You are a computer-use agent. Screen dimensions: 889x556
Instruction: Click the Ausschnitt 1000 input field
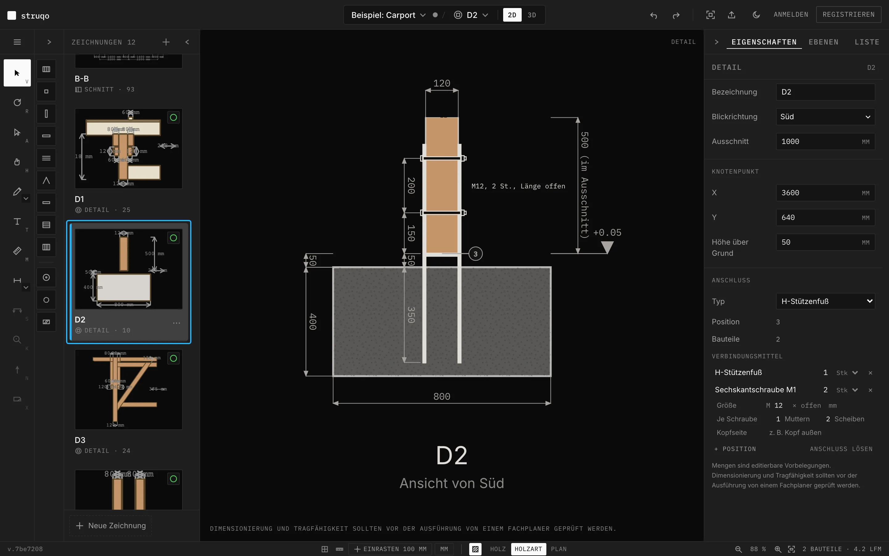(x=825, y=141)
